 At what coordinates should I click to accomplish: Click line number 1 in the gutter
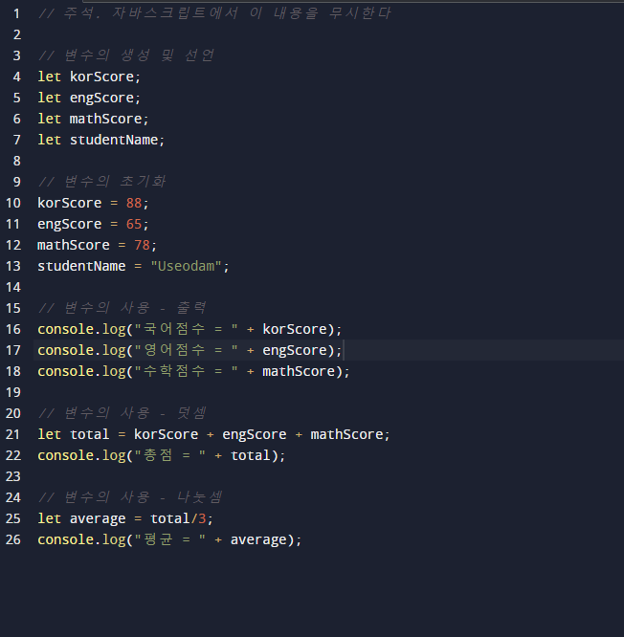pos(16,13)
